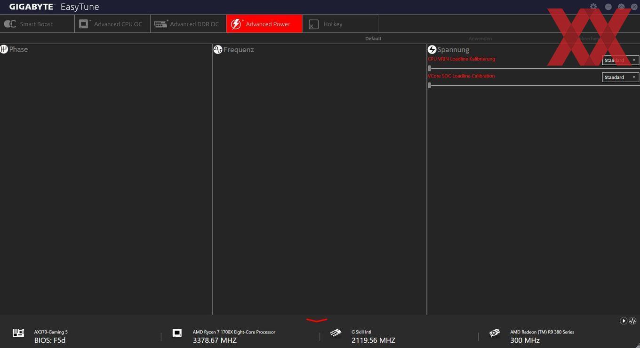Click the 'BIOS: F5d' text
This screenshot has height=348, width=640.
tap(50, 340)
